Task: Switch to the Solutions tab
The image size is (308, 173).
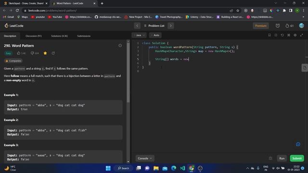Action: (59, 36)
